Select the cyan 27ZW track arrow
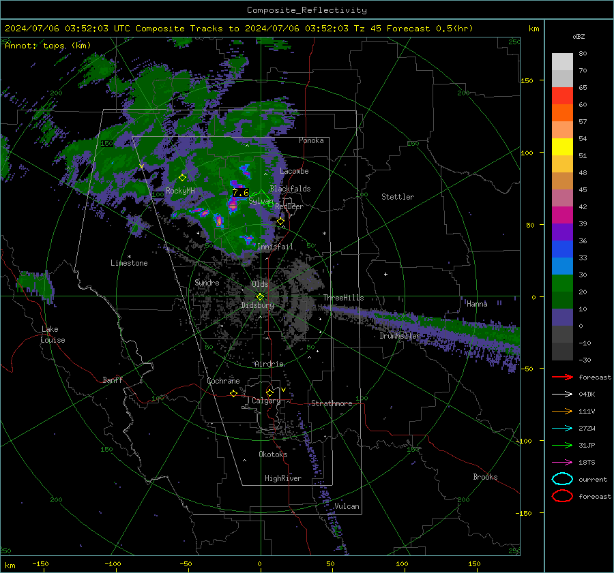Viewport: 614px width, 573px height. 562,429
